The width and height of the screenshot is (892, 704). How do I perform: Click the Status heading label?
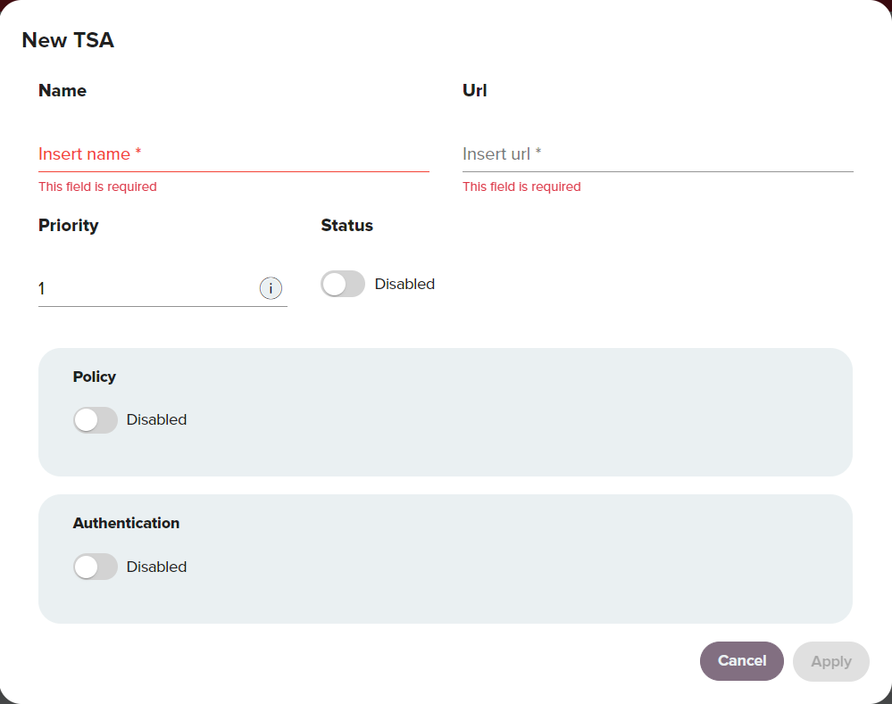[347, 225]
